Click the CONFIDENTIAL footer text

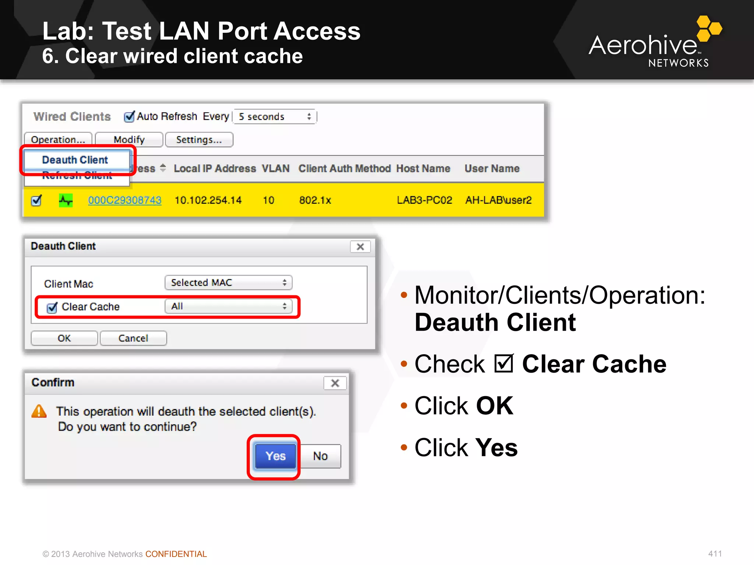click(x=176, y=554)
